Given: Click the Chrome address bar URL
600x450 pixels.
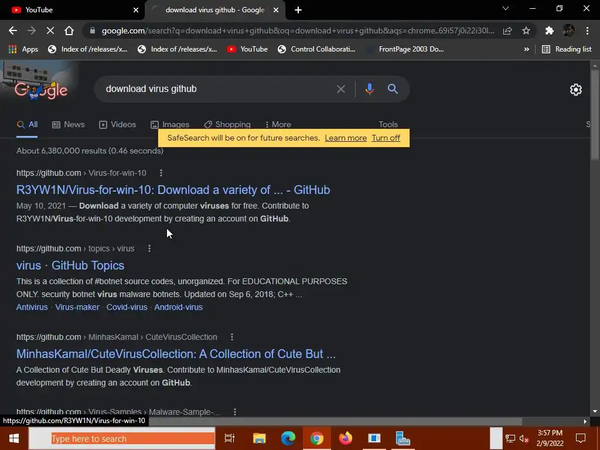Looking at the screenshot, I should point(298,30).
